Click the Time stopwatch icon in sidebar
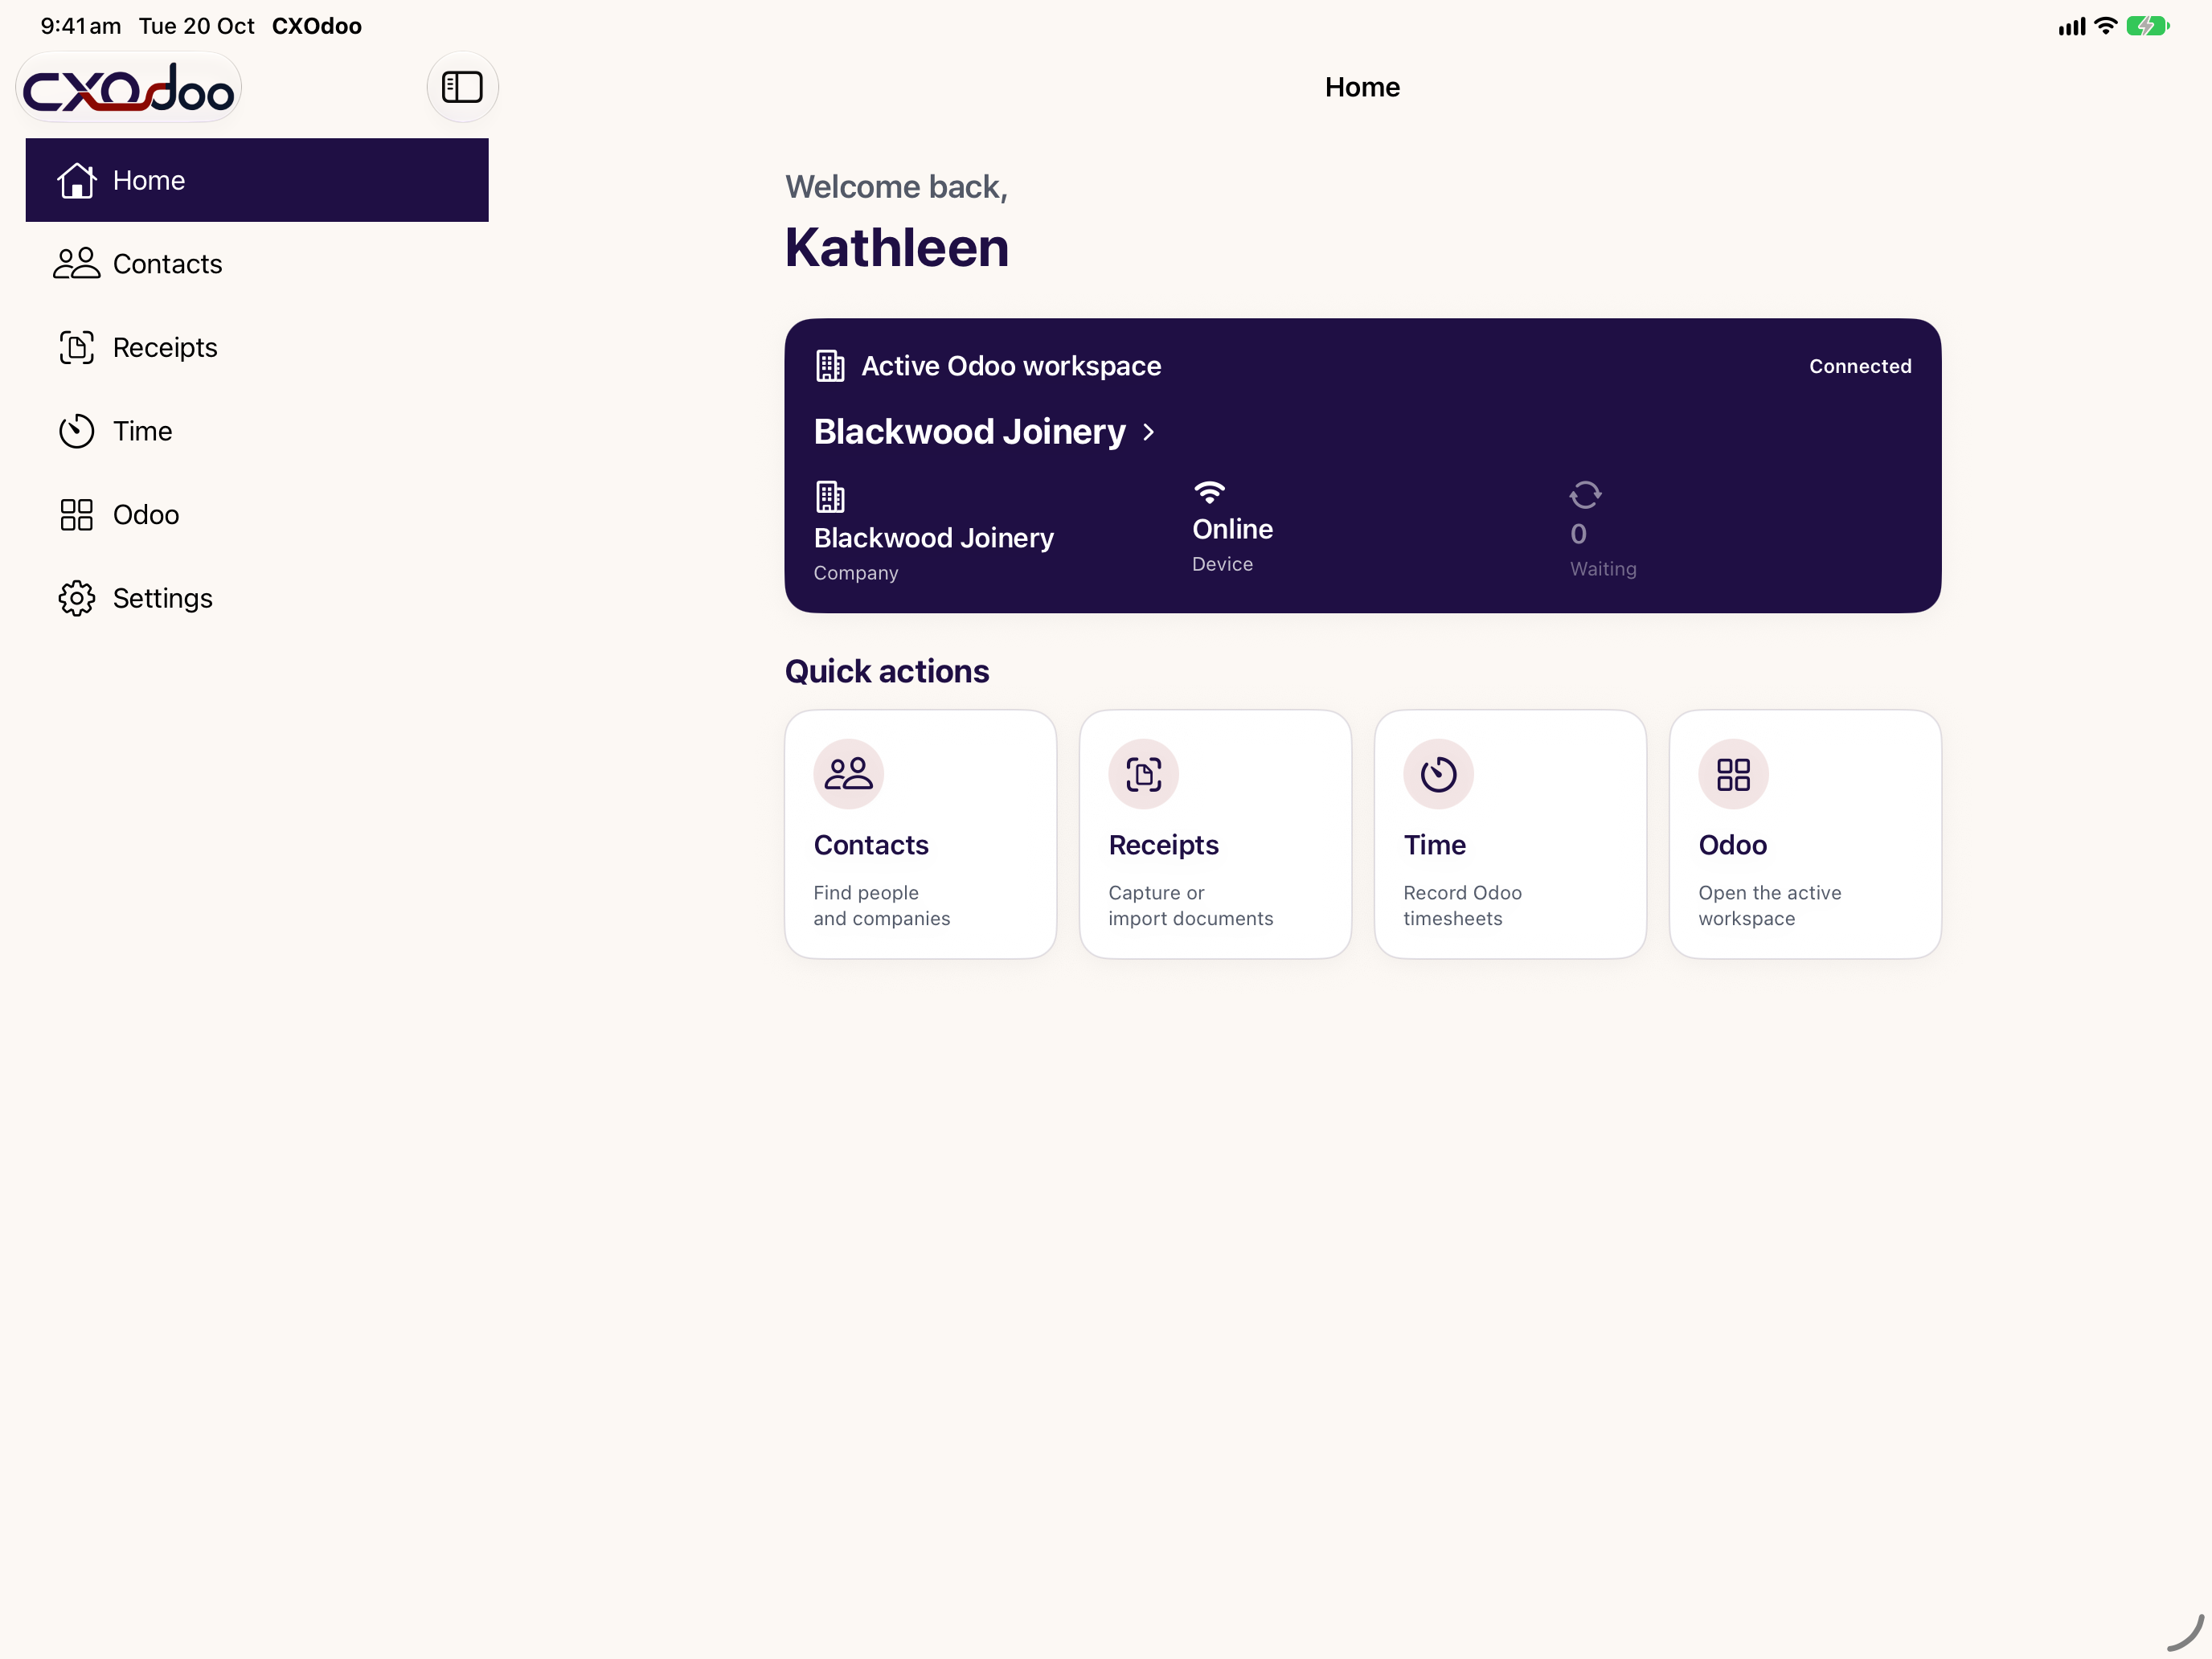The image size is (2212, 1659). (x=77, y=431)
